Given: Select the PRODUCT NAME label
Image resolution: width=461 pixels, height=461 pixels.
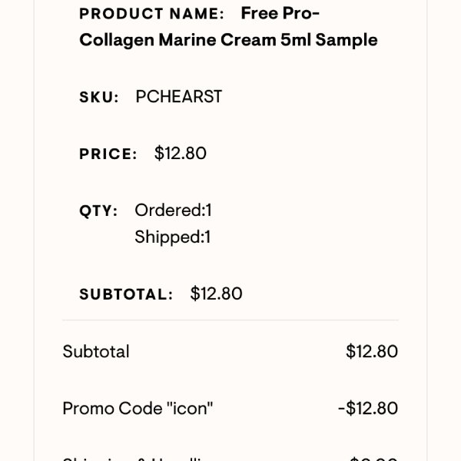Looking at the screenshot, I should tap(151, 14).
